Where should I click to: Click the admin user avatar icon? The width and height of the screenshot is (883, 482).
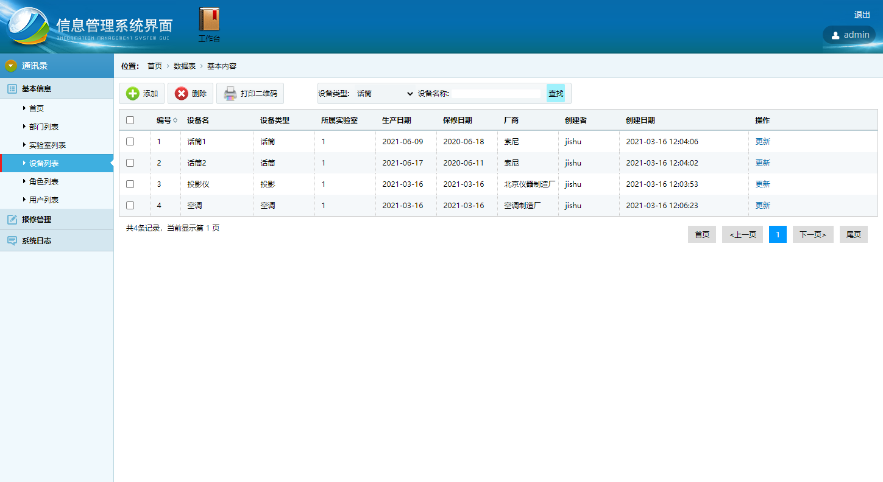point(835,35)
